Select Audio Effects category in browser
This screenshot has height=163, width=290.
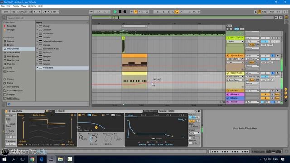coord(14,53)
